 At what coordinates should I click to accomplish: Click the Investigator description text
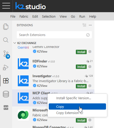pos(60,81)
